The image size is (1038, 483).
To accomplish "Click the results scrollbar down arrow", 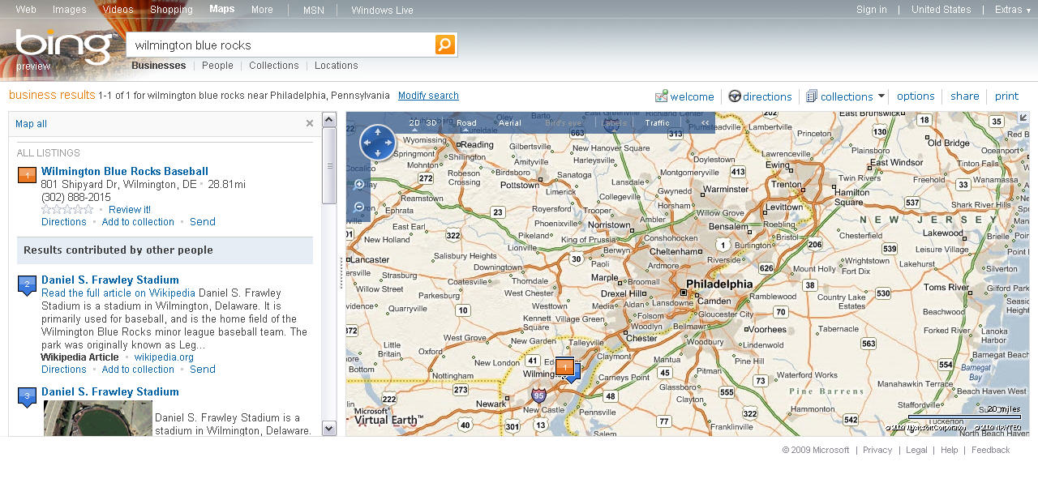I will point(329,429).
